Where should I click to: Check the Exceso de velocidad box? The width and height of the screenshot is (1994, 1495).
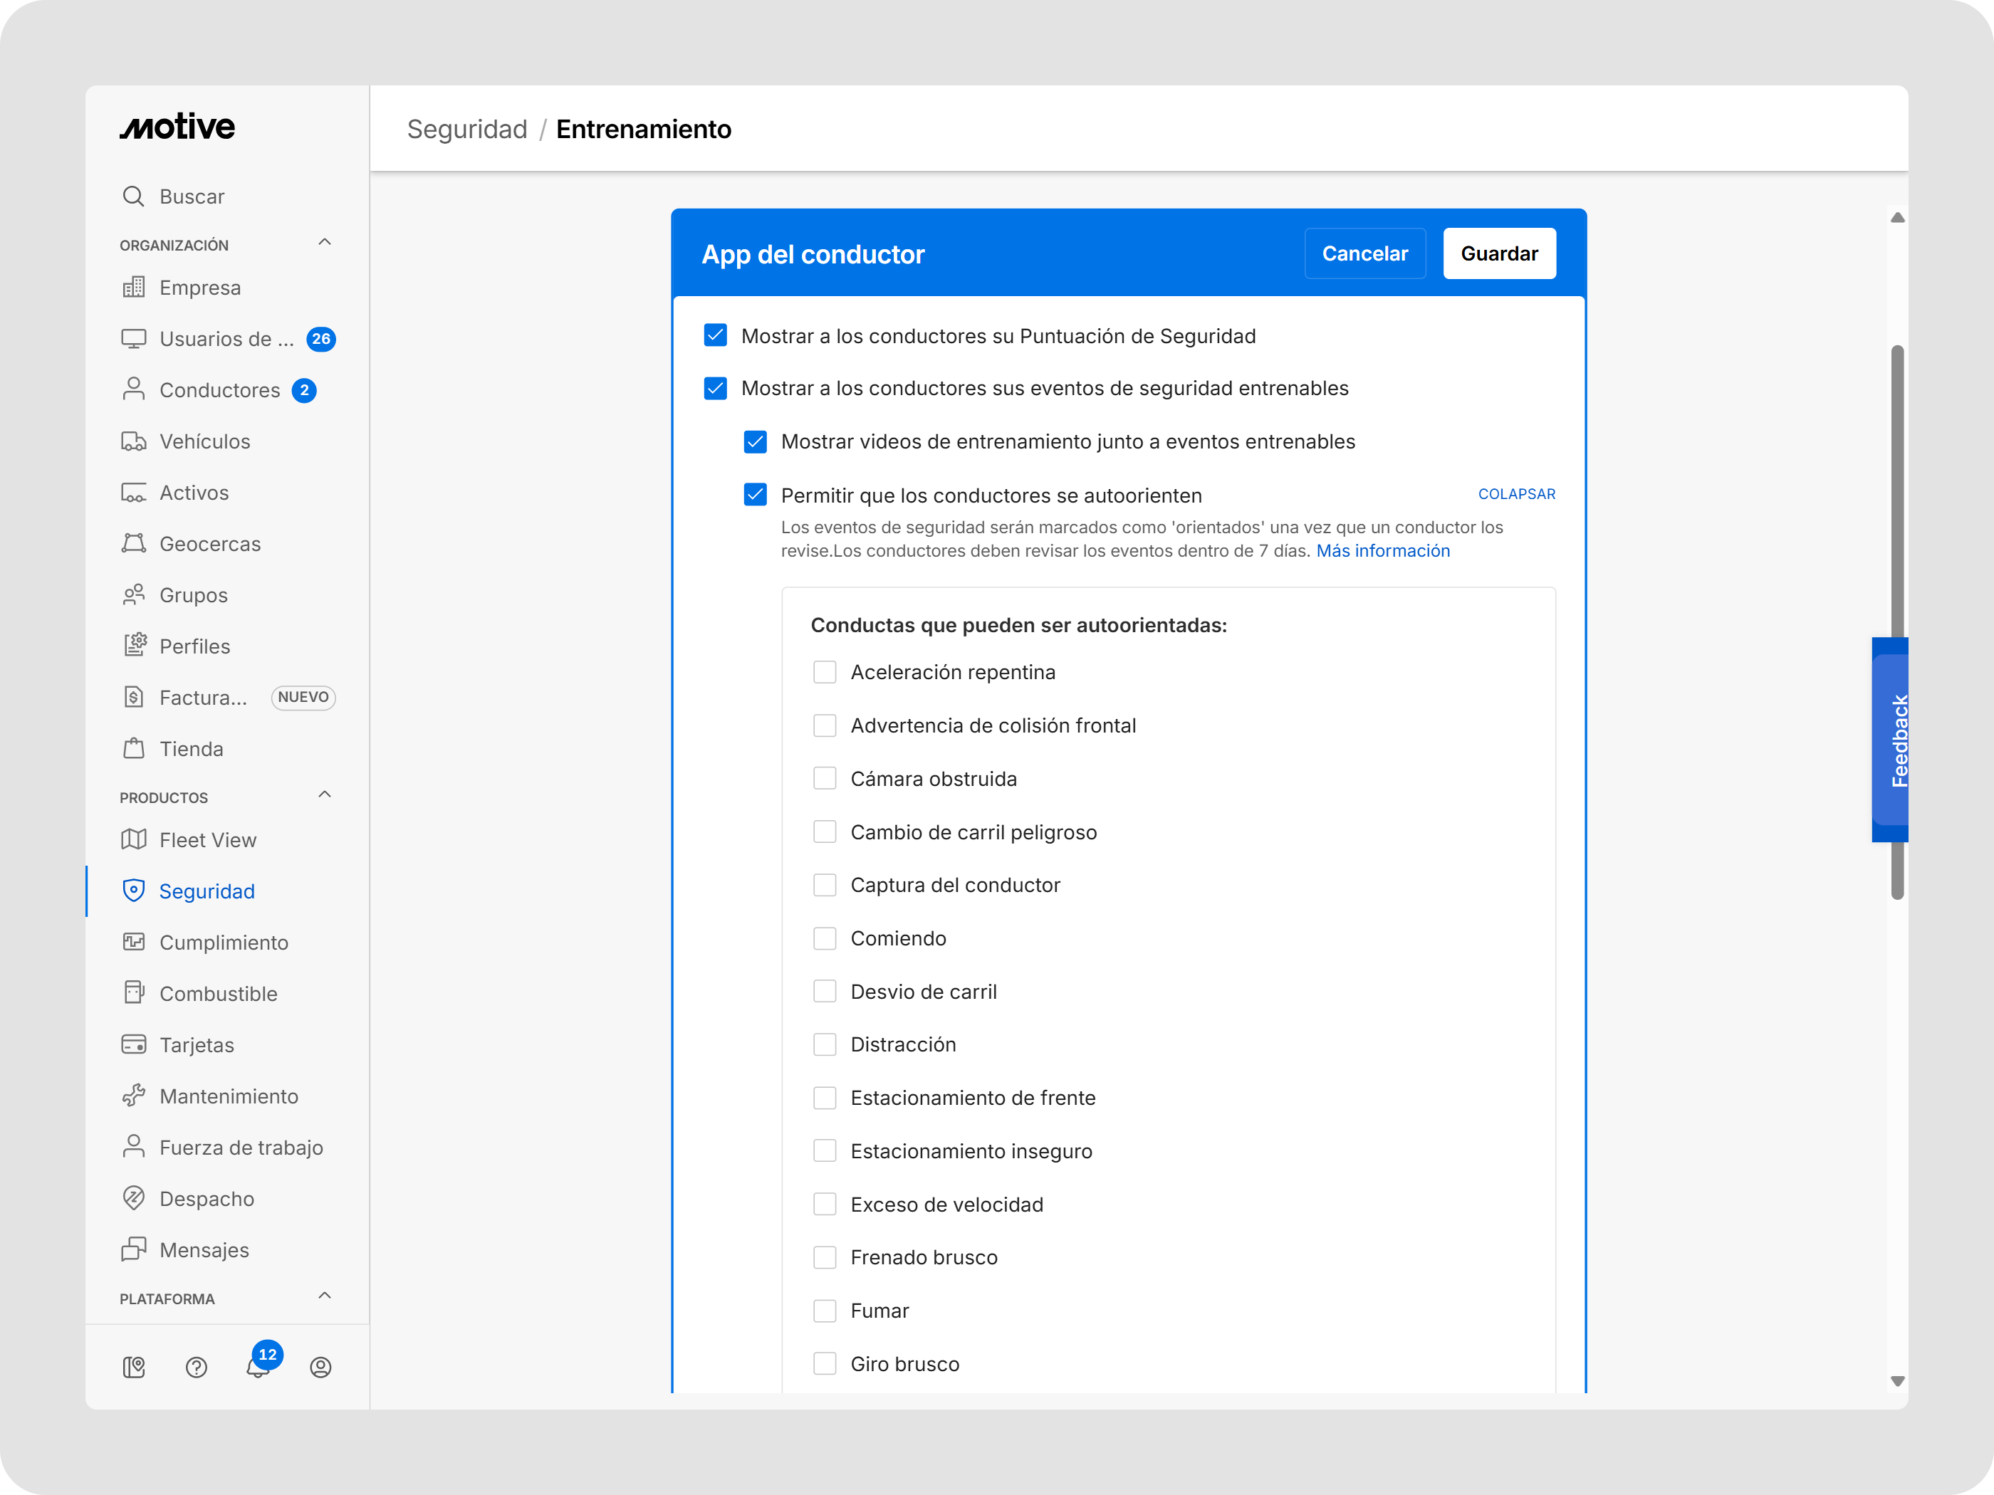pyautogui.click(x=825, y=1205)
